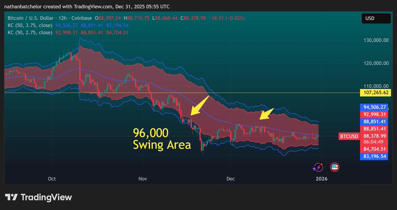Image resolution: width=397 pixels, height=210 pixels.
Task: Select the KC (50, 3.75, close) indicator legend
Action: point(30,26)
